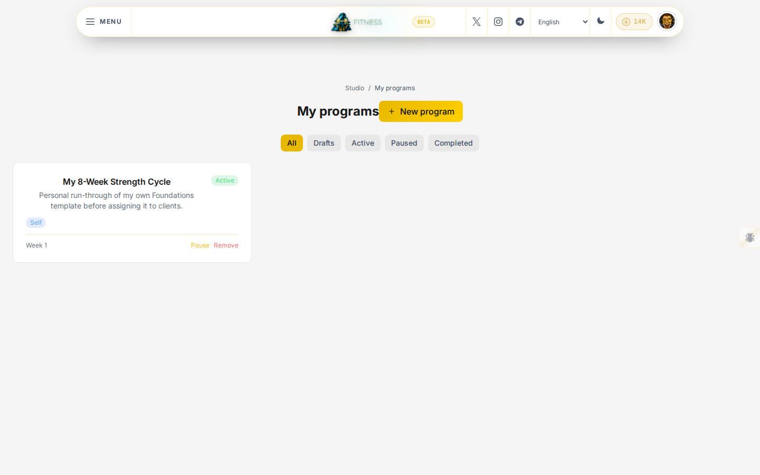Click the My programs page heading

[x=338, y=111]
